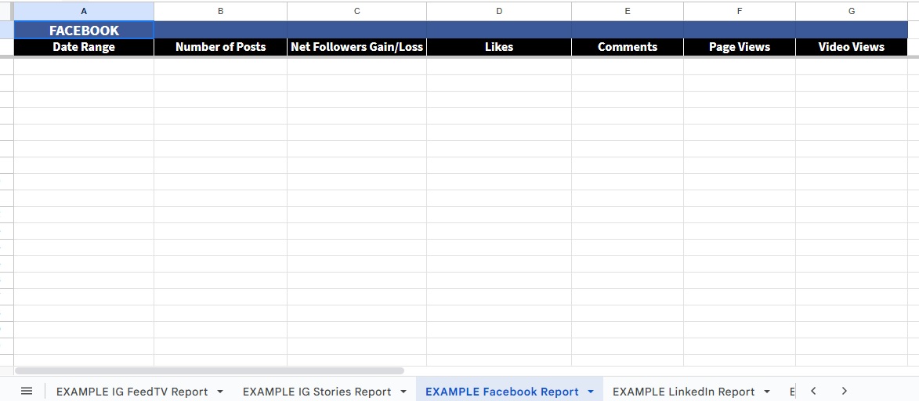Select column C header
The width and height of the screenshot is (919, 401).
click(357, 11)
